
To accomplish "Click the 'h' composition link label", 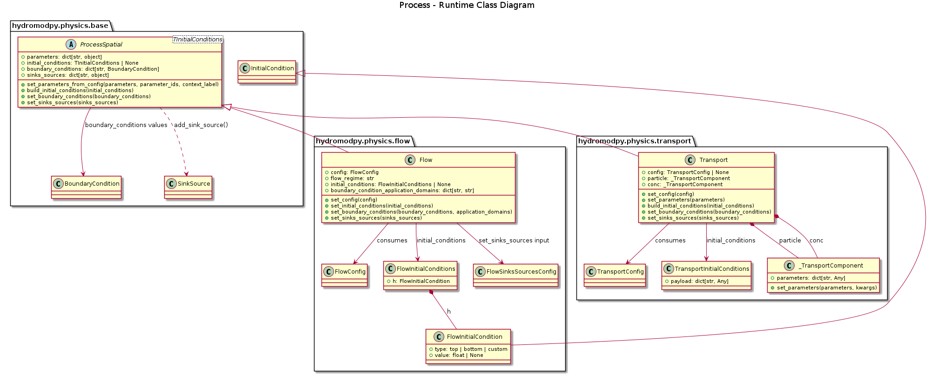I will pyautogui.click(x=449, y=312).
